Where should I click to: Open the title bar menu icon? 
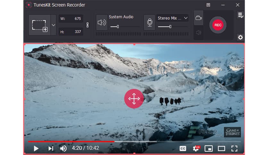tap(208, 5)
